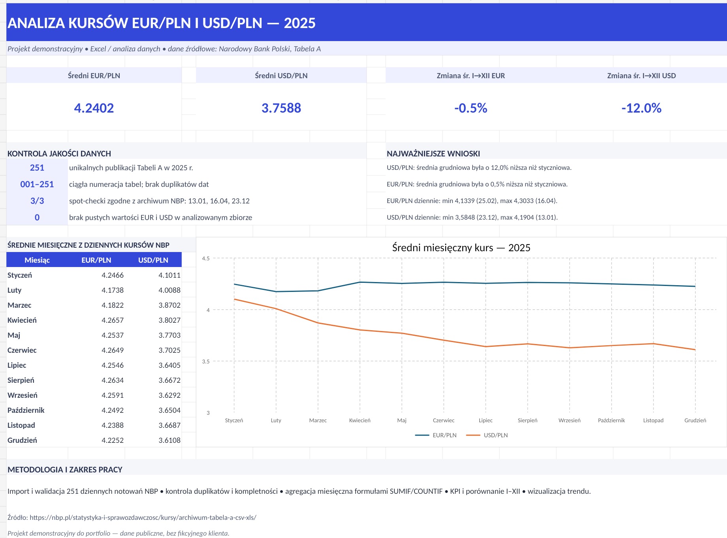
Task: Select the Luty USD value 4.0088
Action: [170, 290]
